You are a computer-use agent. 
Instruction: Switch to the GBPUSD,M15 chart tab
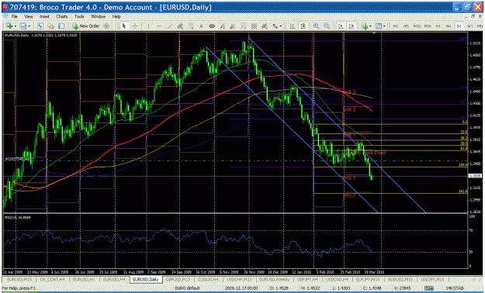[x=178, y=279]
